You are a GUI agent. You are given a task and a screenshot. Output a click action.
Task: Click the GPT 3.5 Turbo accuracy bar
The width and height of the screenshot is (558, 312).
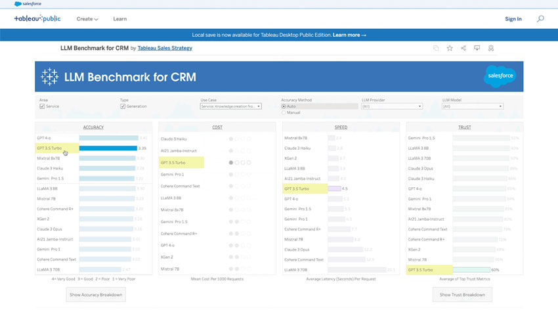pyautogui.click(x=108, y=148)
